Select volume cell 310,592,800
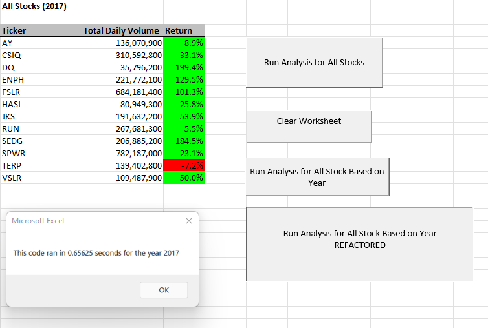488x328 pixels. (122, 56)
